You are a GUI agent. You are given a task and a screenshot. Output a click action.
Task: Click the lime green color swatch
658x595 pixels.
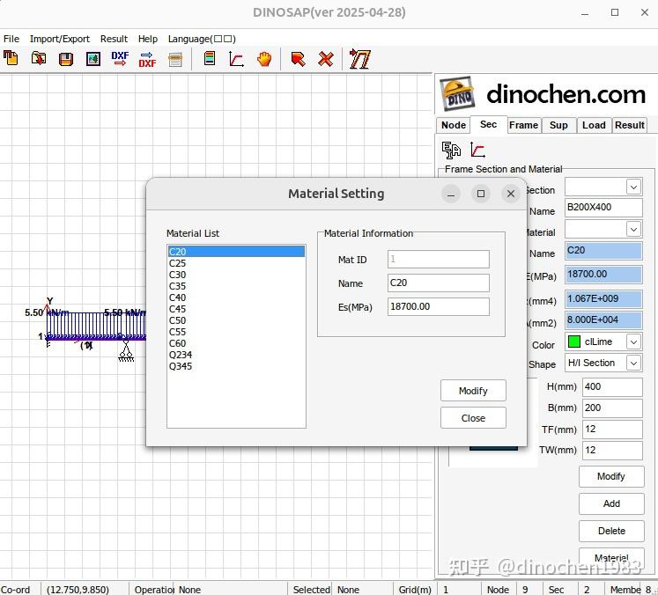[574, 342]
